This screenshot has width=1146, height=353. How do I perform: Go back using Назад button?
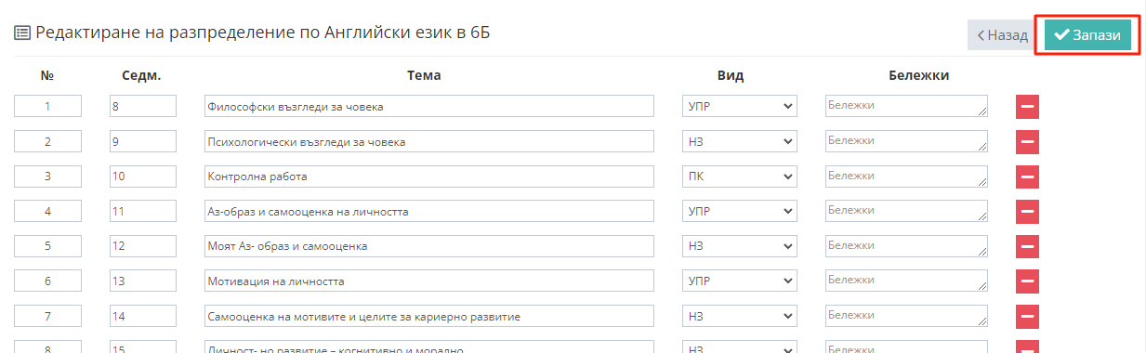(x=1002, y=35)
